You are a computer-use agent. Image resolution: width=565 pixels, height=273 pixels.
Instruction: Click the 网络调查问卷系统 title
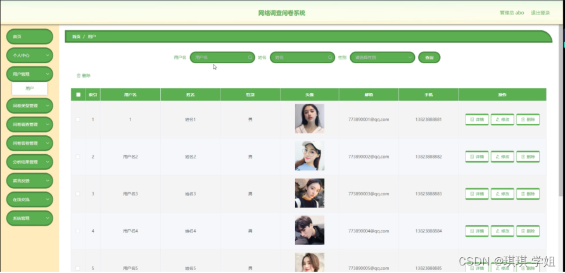coord(282,13)
